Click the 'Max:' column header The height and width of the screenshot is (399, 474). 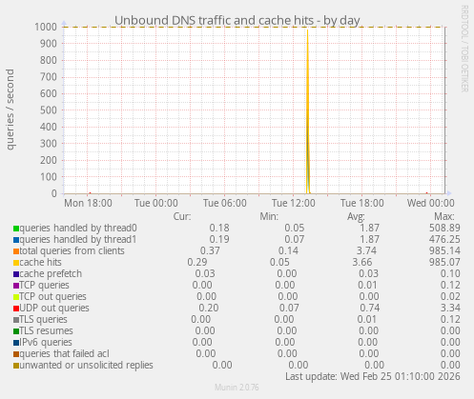[444, 216]
